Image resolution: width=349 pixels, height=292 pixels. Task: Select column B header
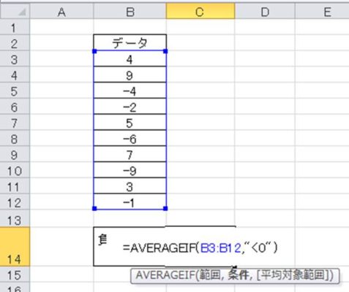point(130,12)
